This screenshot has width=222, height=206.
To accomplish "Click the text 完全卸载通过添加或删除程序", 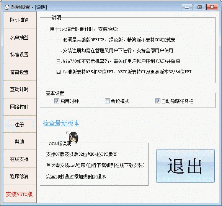I will click(76, 177).
